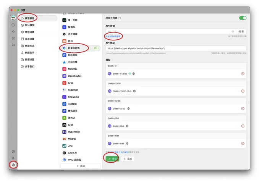Select the OpenRouter provider
The width and height of the screenshot is (259, 181).
(80, 76)
